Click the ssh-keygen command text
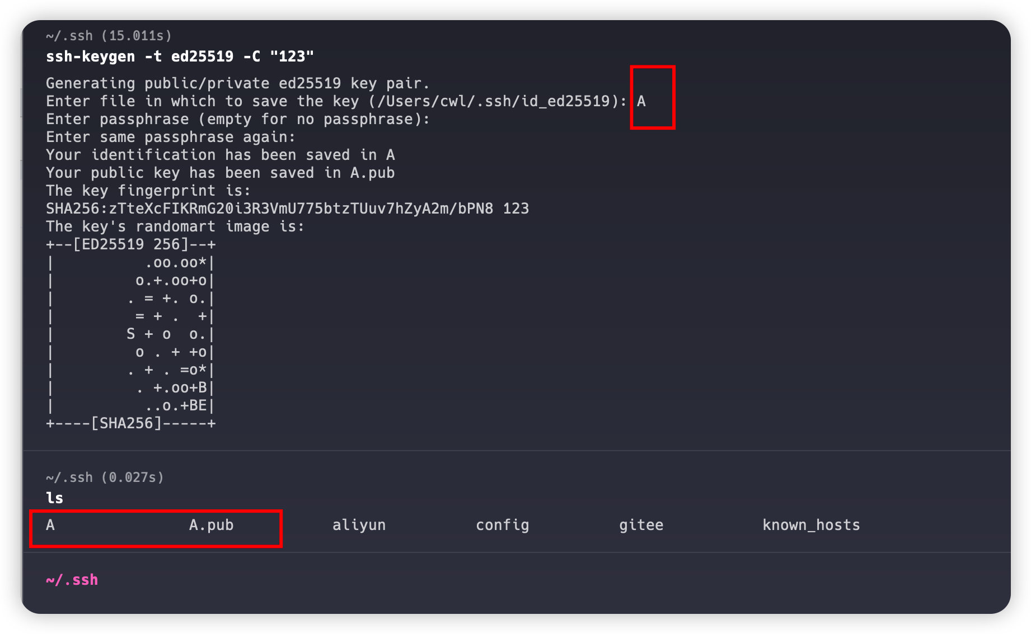 [180, 56]
